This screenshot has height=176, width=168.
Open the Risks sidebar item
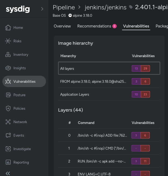click(x=17, y=41)
